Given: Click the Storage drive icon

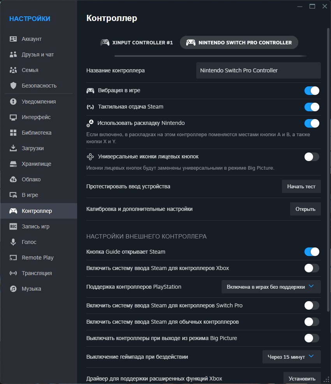Looking at the screenshot, I should [13, 164].
